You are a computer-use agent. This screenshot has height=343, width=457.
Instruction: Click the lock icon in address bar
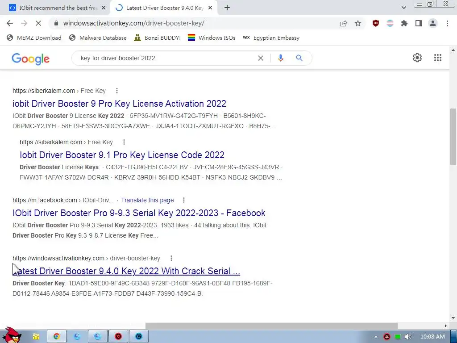[x=56, y=23]
